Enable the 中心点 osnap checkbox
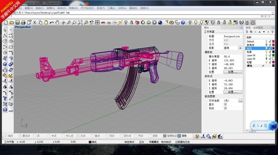278x155 pixels. 64,136
